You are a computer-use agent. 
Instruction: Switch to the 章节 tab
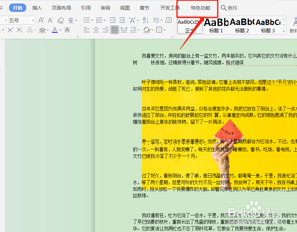coord(144,8)
